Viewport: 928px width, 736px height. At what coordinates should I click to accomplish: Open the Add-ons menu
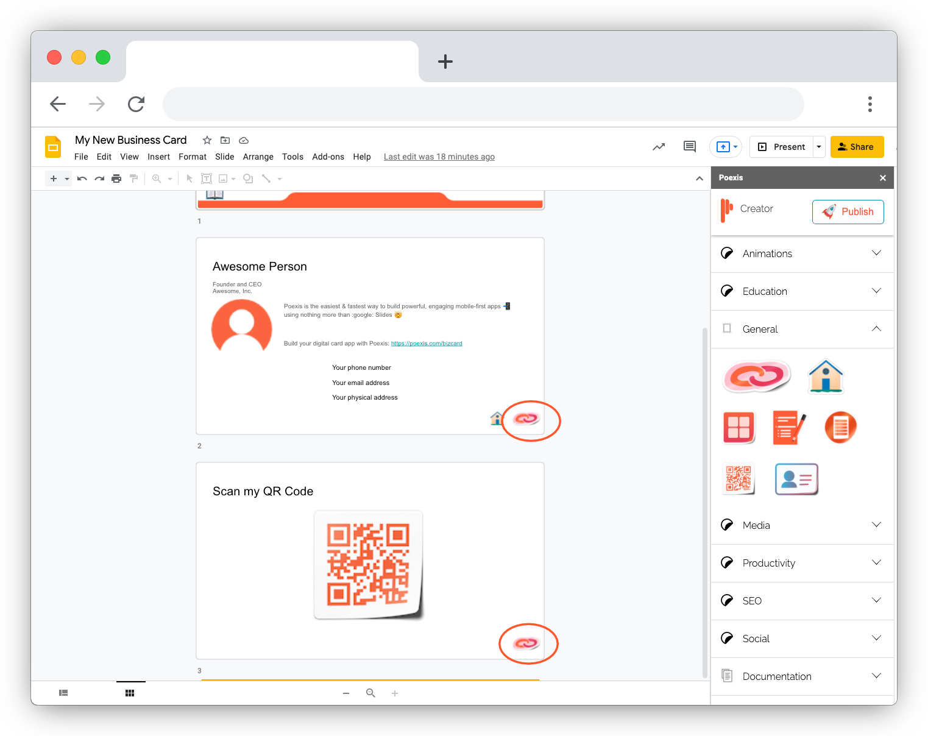click(328, 157)
